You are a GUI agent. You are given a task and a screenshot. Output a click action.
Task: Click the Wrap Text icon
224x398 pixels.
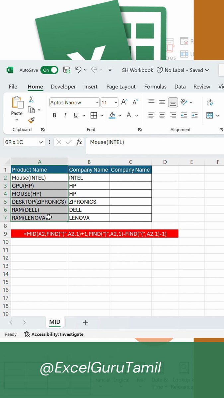[x=210, y=102]
